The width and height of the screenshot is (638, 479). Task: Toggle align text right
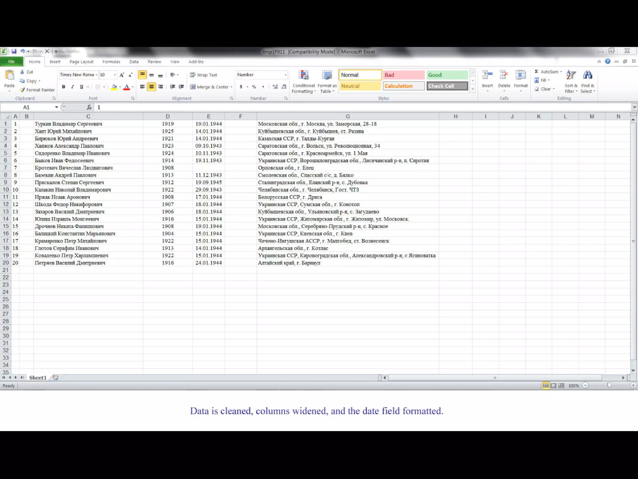(160, 87)
